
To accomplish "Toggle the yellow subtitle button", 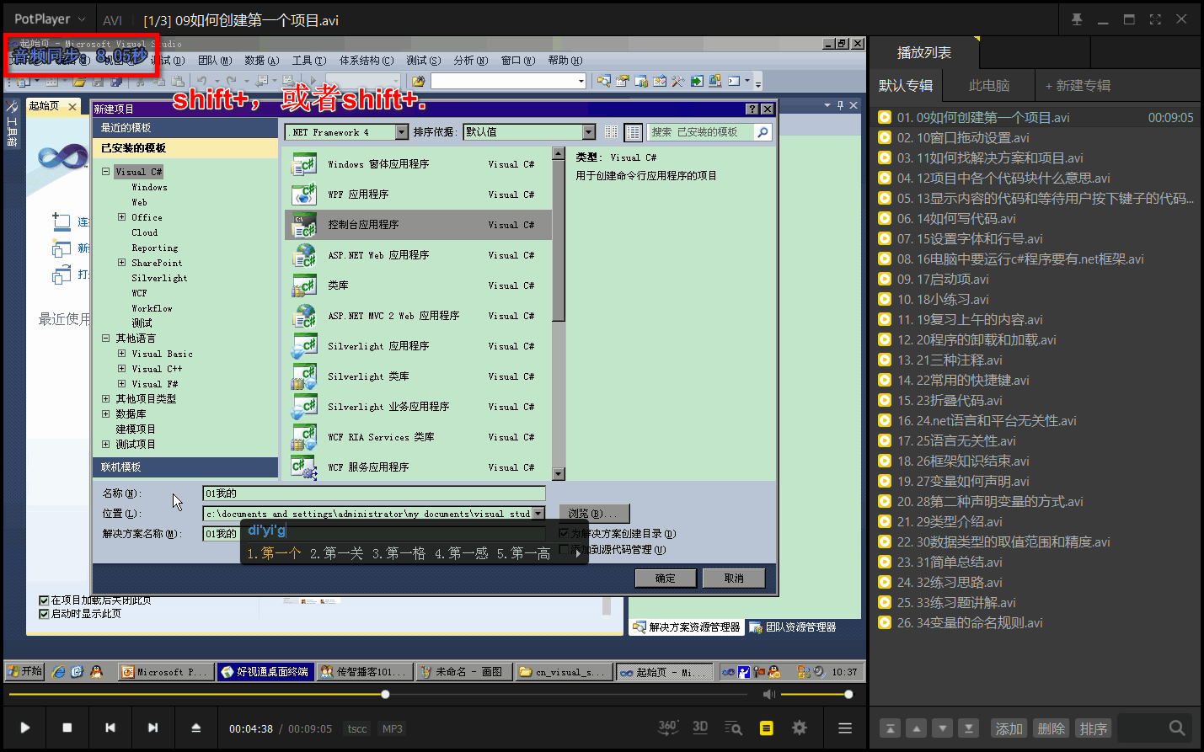I will 766,728.
